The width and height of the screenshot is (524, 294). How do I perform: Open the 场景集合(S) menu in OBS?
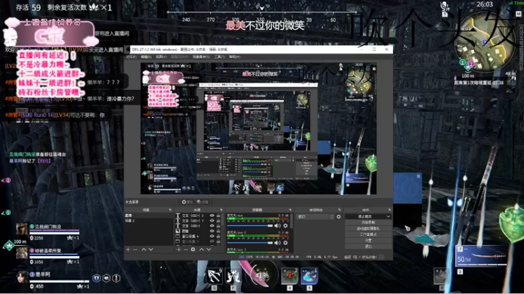point(201,57)
